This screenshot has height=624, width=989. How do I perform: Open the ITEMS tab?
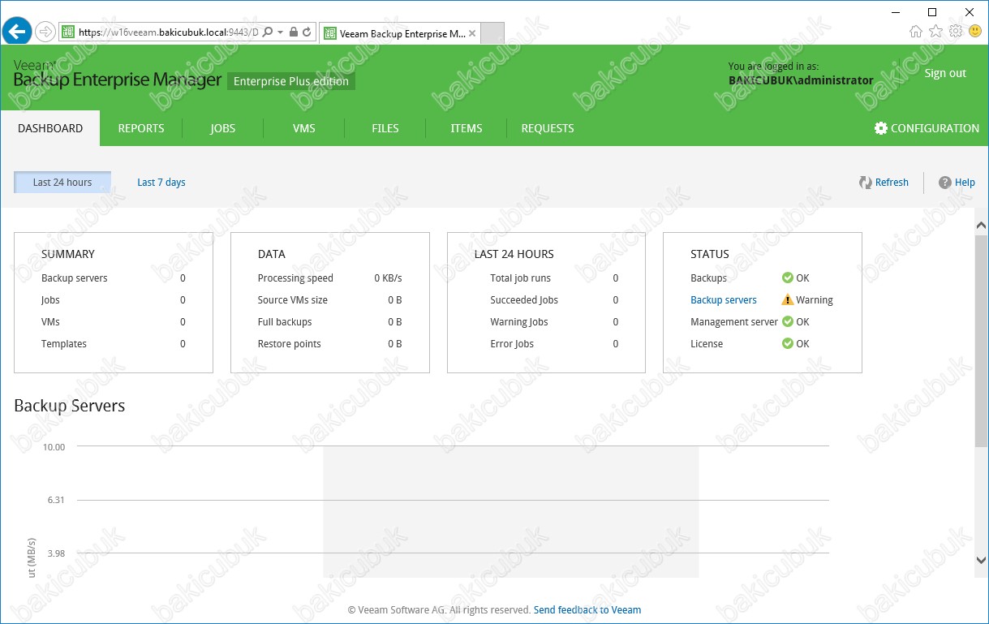[467, 128]
